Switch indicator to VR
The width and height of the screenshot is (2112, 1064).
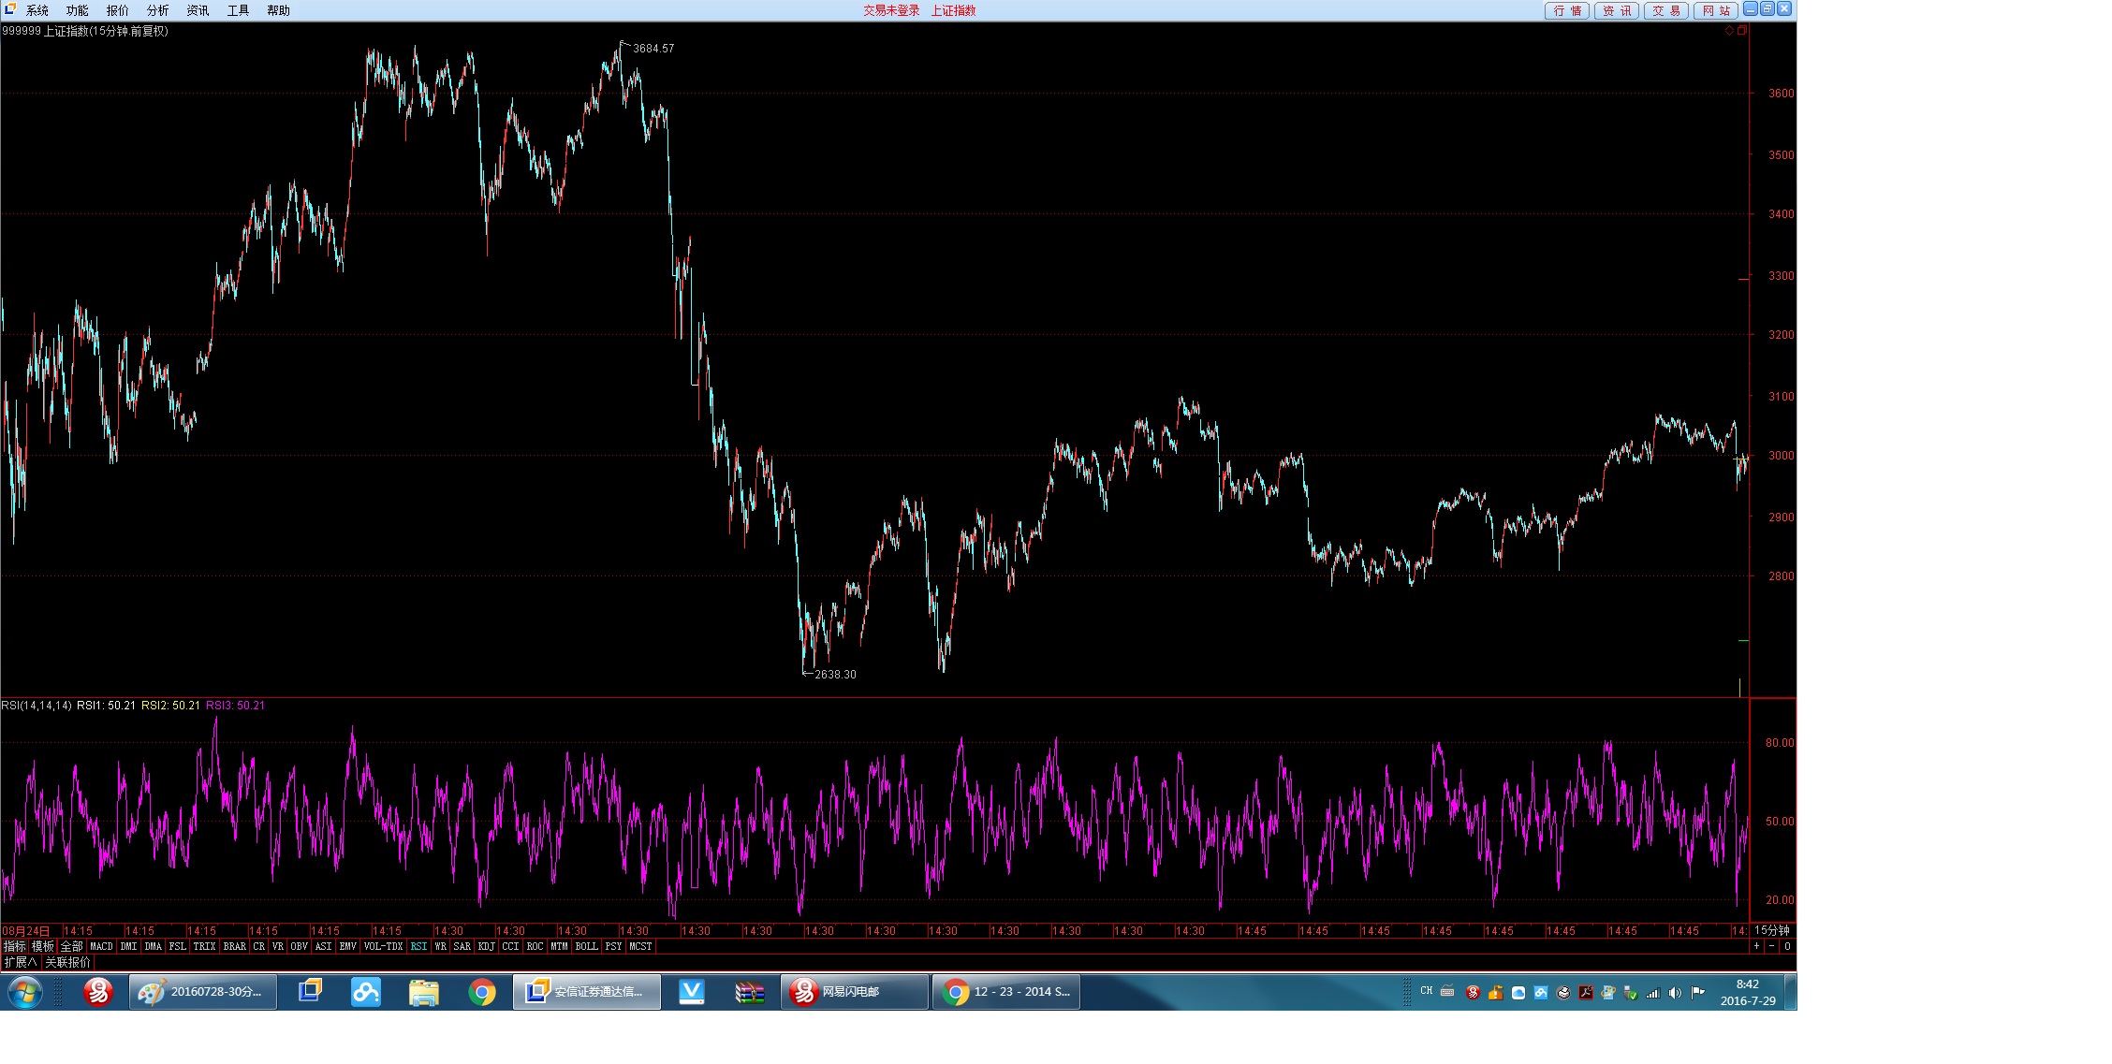pos(278,946)
